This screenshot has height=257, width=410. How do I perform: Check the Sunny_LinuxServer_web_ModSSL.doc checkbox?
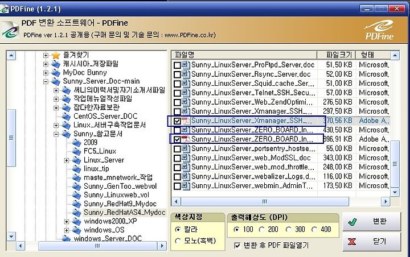click(x=177, y=158)
